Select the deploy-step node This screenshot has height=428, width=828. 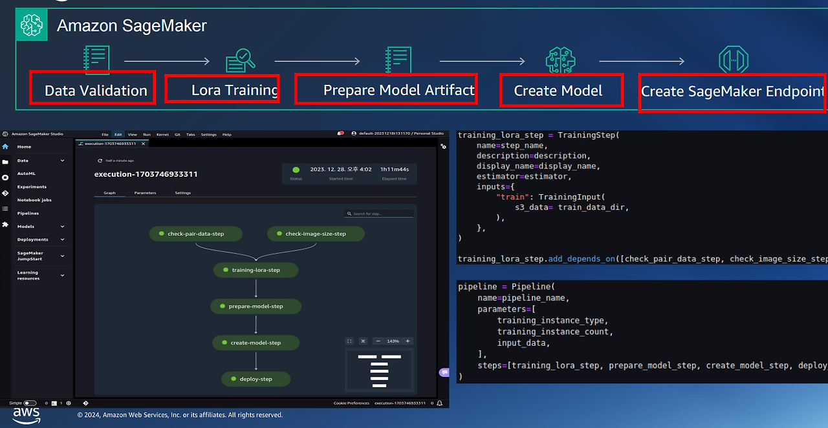(256, 379)
